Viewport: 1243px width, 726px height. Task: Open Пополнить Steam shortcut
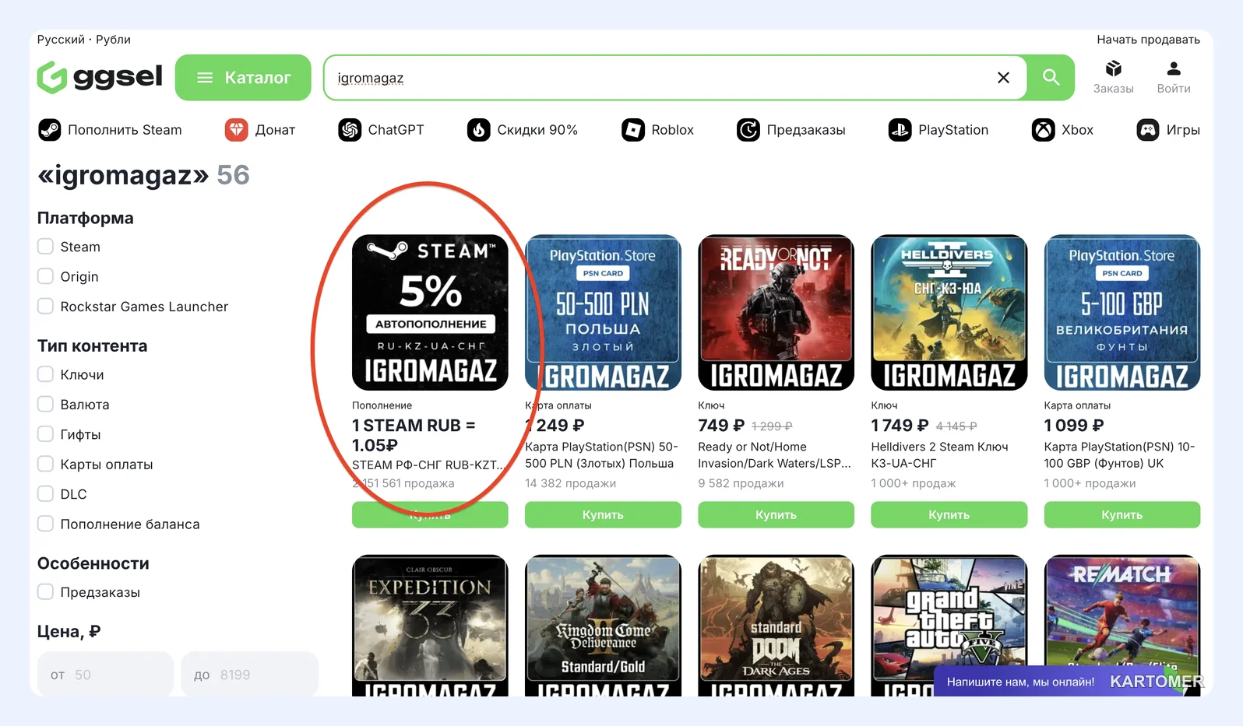[x=110, y=130]
